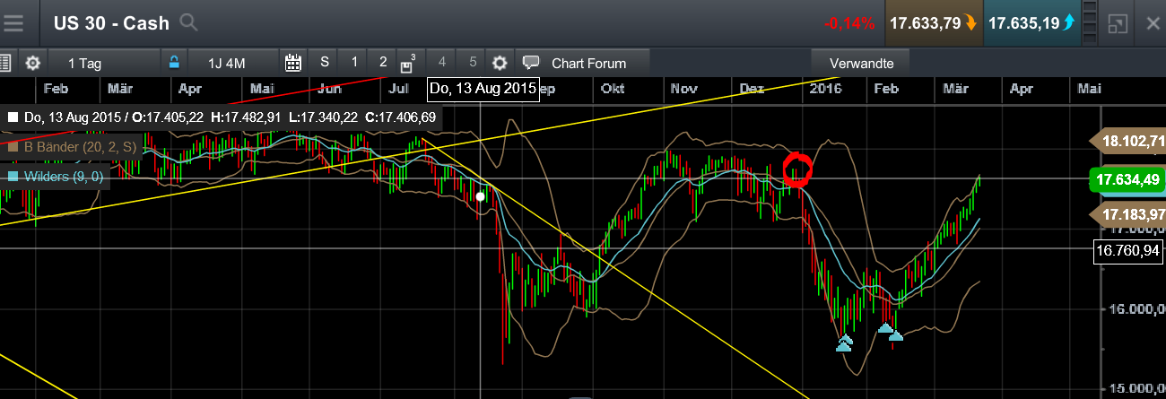Click the 16.000,00 price axis label

click(1136, 310)
